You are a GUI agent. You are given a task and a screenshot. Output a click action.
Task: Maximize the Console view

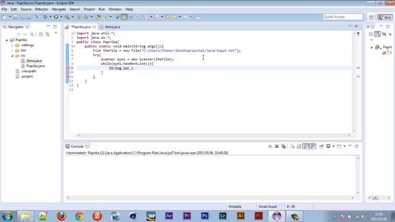[357, 146]
